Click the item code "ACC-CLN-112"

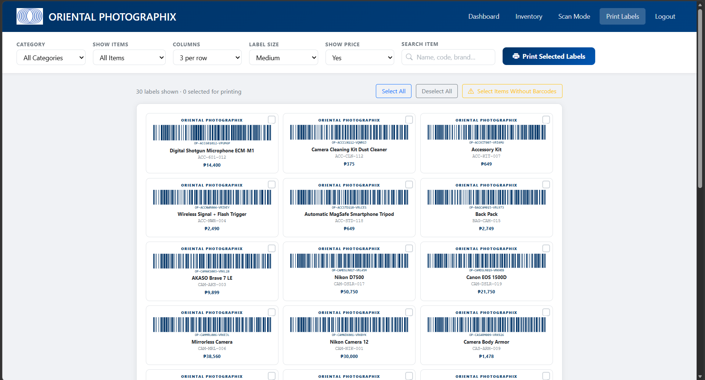(x=349, y=156)
